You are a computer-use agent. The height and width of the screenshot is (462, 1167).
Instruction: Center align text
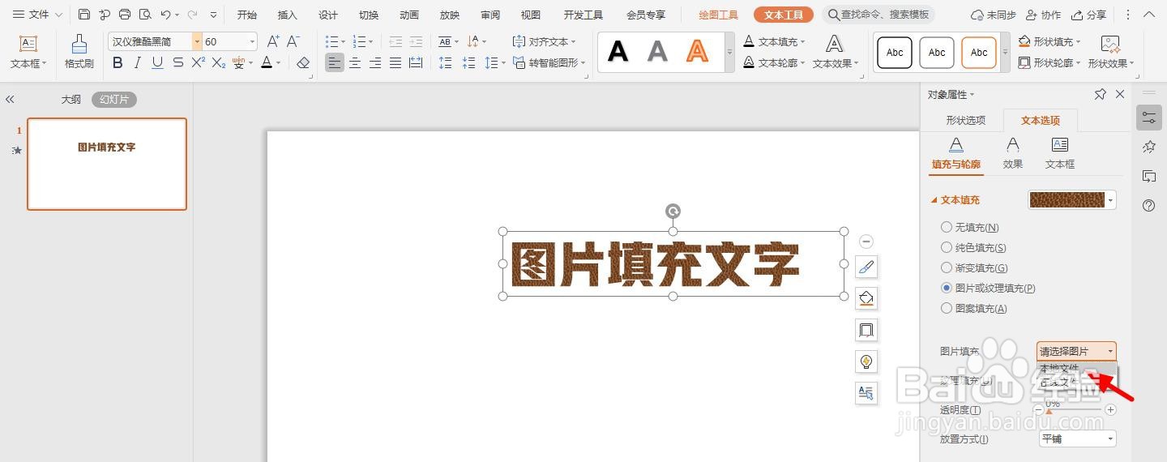tap(355, 62)
